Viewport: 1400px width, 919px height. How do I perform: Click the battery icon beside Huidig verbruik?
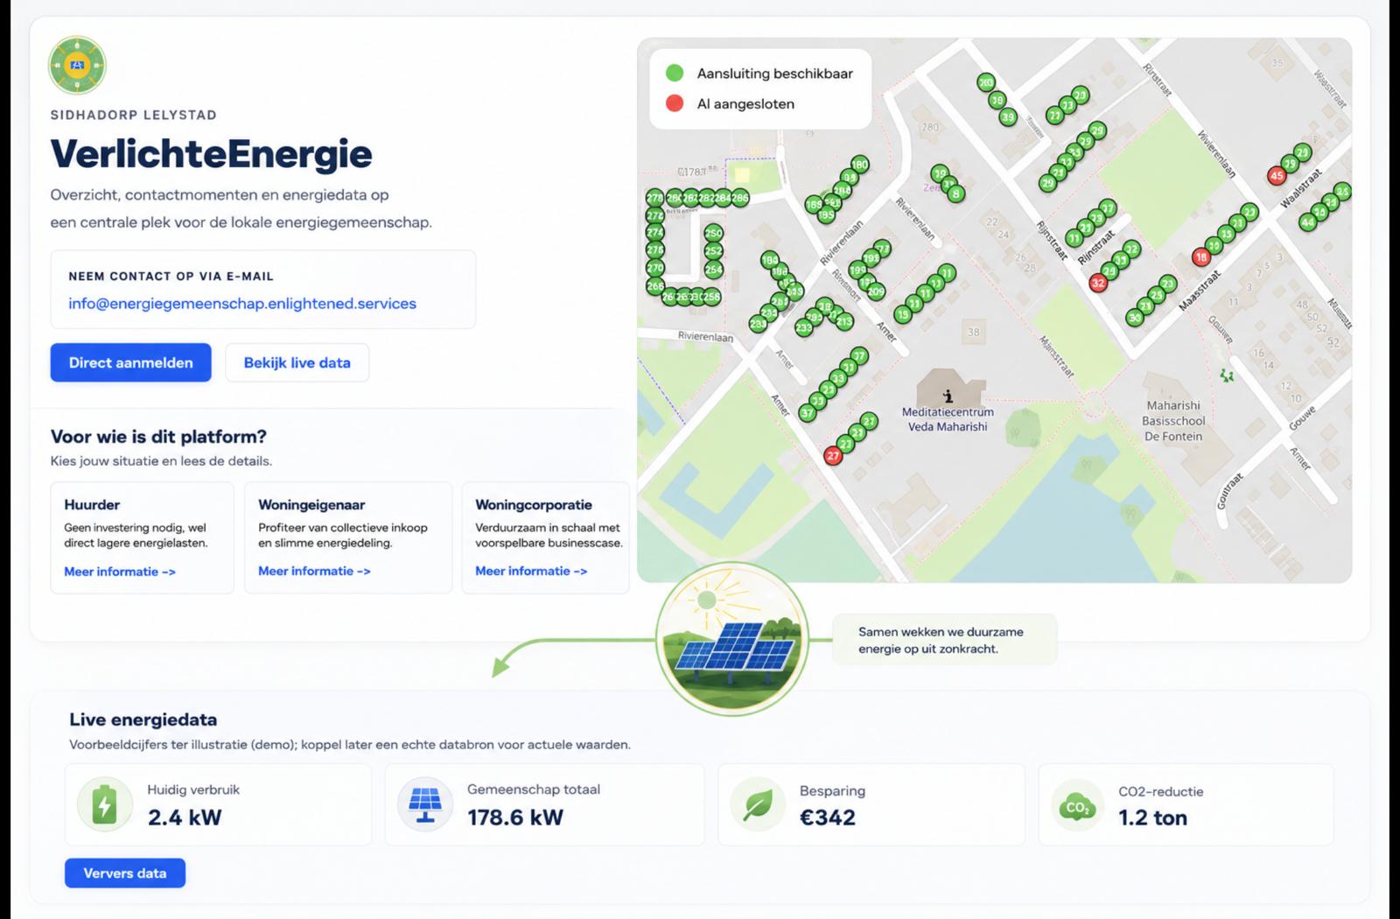click(104, 804)
